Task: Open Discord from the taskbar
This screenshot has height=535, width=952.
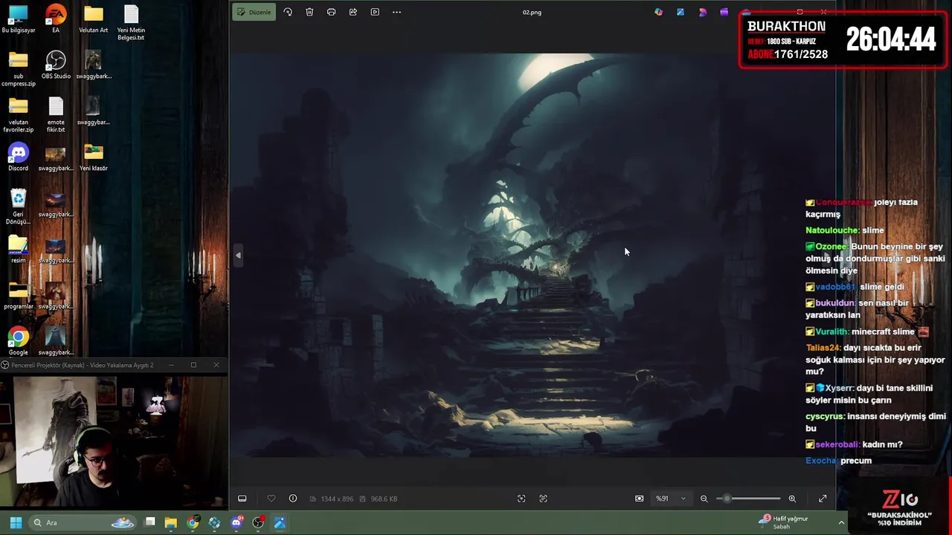Action: coord(237,522)
